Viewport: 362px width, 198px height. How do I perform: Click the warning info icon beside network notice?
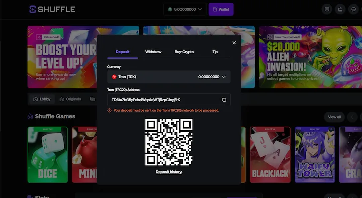pyautogui.click(x=110, y=110)
